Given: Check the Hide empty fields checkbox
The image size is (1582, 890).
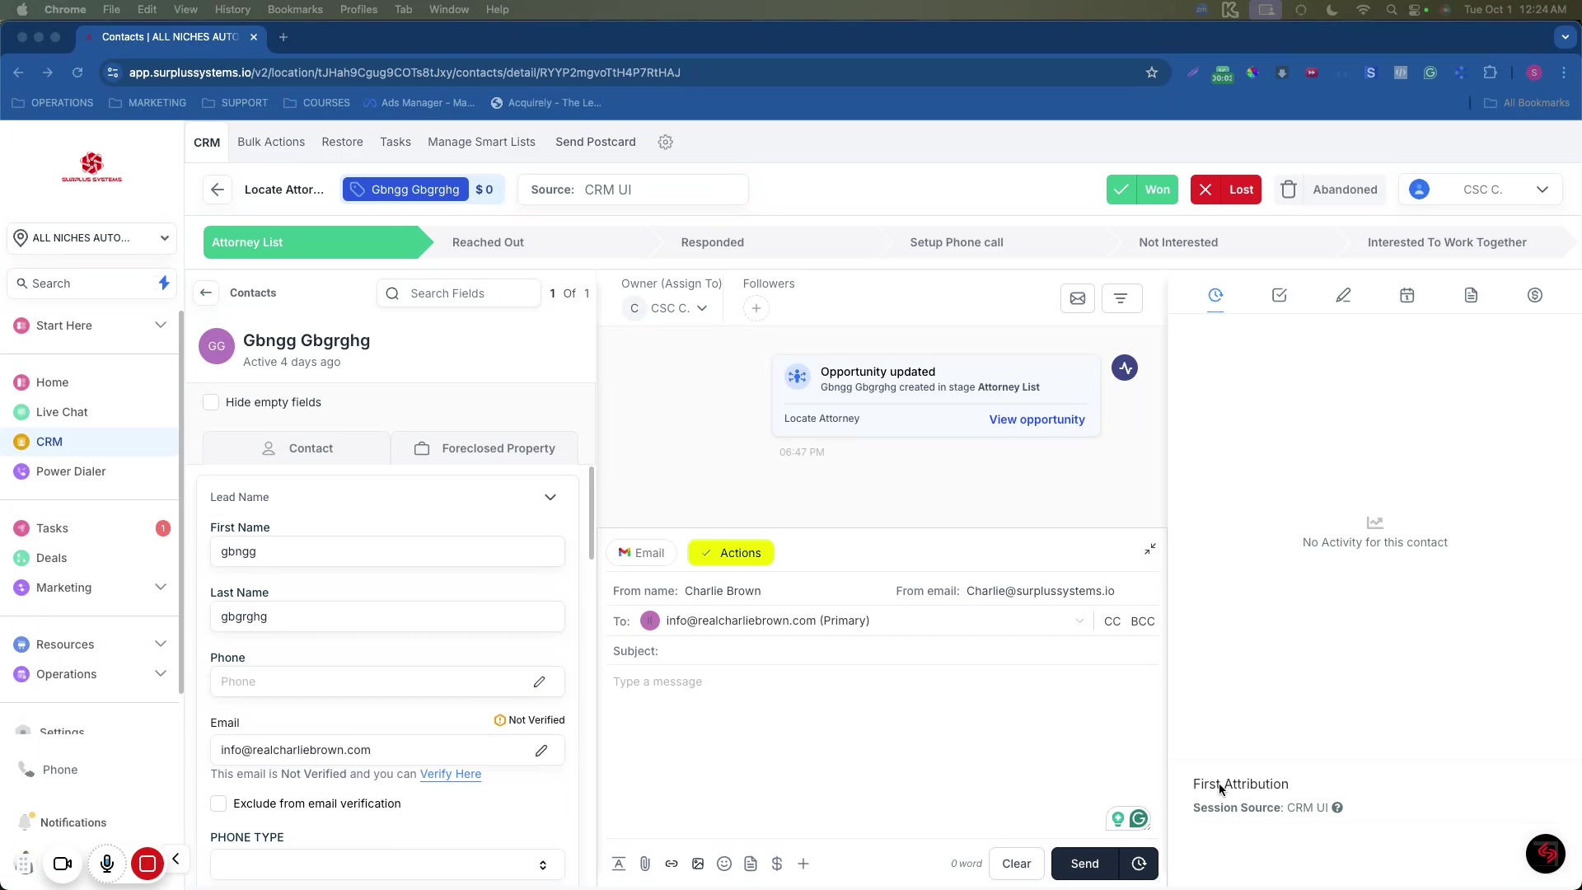Looking at the screenshot, I should point(211,402).
